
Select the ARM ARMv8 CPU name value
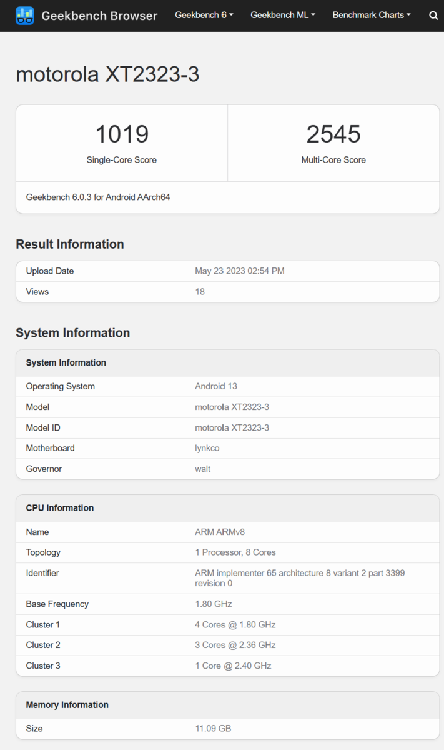tap(217, 532)
